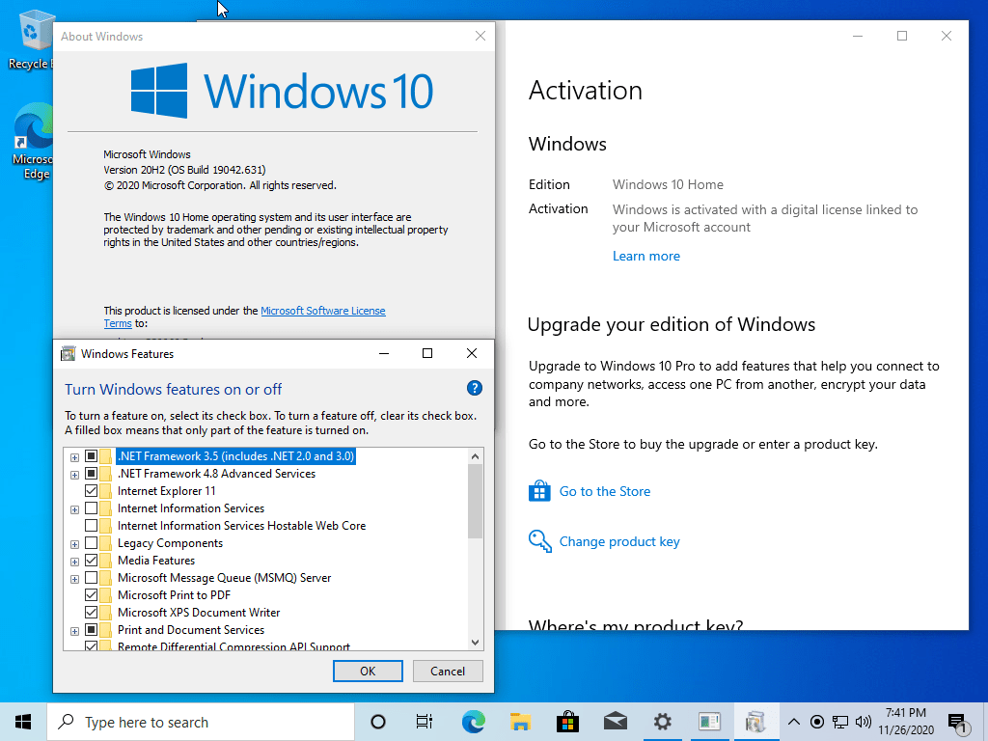This screenshot has width=988, height=741.
Task: Open the Windows Features help icon
Action: coord(475,388)
